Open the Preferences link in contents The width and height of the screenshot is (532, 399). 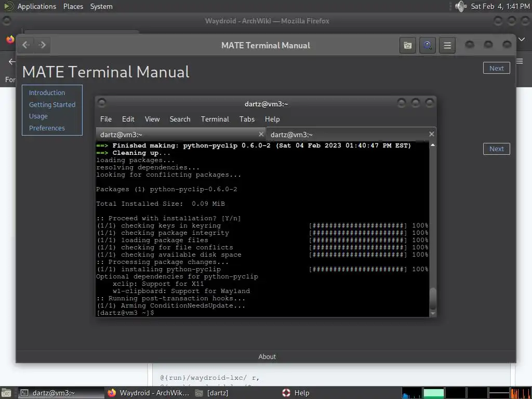47,128
